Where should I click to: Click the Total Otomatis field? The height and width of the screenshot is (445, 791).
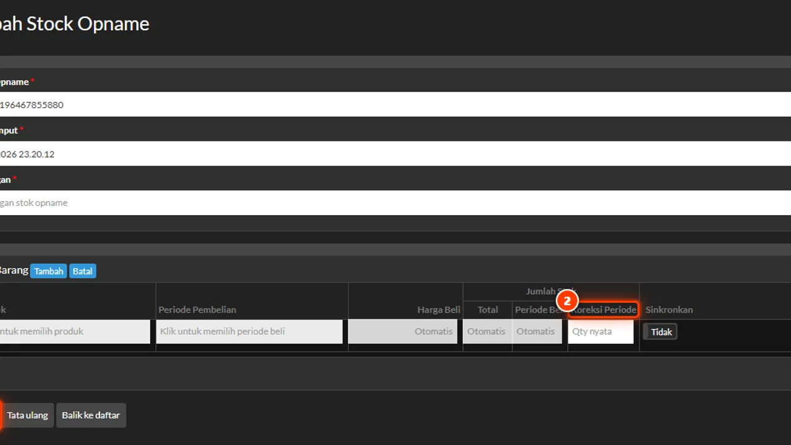(x=487, y=331)
